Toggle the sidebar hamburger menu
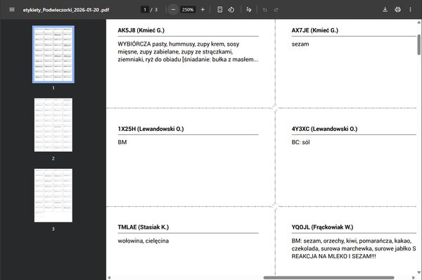Image resolution: width=422 pixels, height=280 pixels. (12, 10)
